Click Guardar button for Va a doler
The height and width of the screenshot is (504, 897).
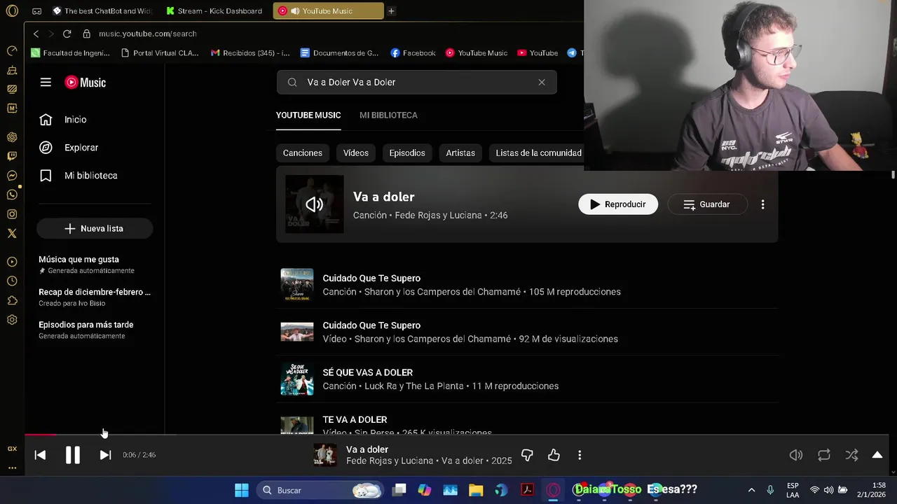pos(707,204)
